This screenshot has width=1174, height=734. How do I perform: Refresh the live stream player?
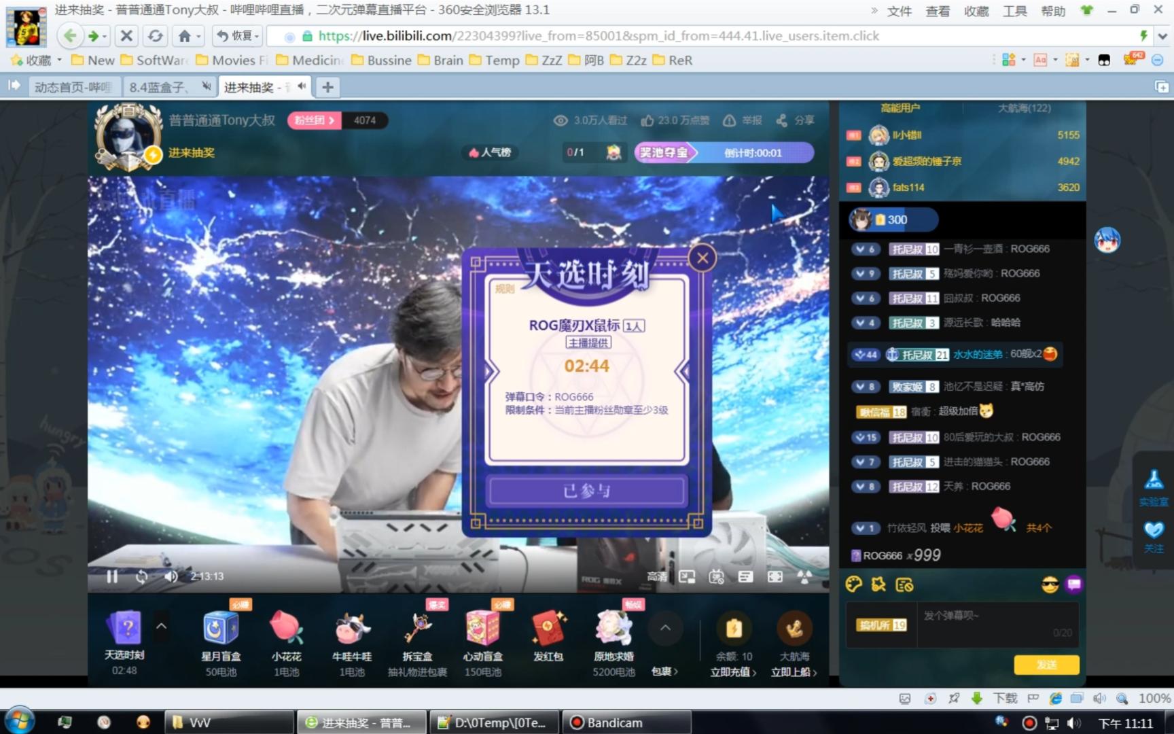pyautogui.click(x=141, y=576)
